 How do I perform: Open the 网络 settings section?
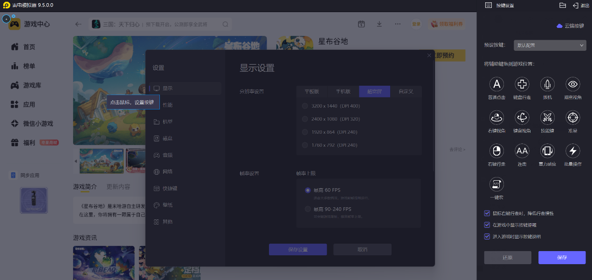click(167, 172)
